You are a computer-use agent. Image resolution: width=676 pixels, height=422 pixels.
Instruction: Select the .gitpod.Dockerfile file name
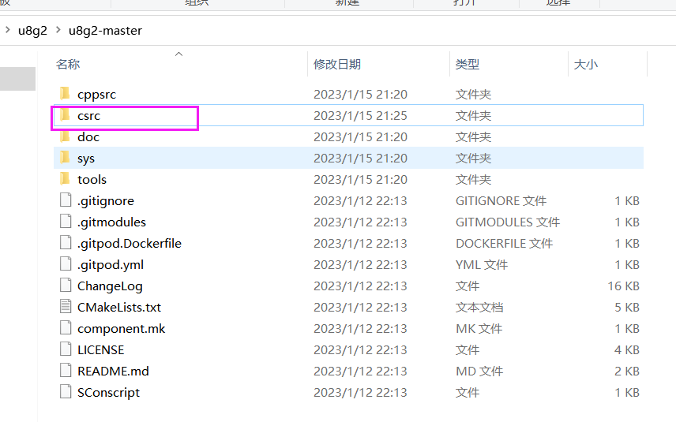(130, 244)
